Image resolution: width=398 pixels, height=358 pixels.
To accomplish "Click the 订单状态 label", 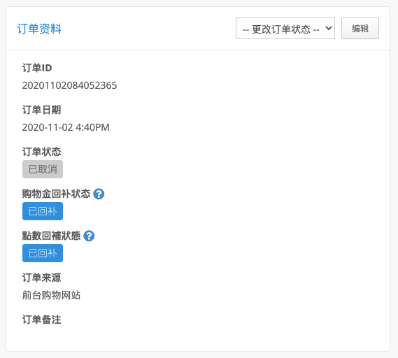I will coord(42,152).
